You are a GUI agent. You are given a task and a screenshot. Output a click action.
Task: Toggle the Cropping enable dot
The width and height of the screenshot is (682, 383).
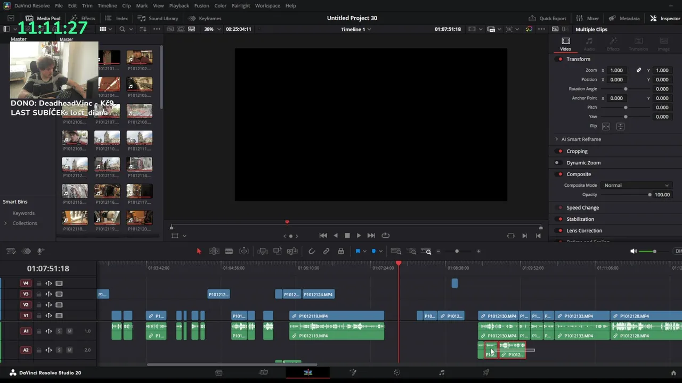560,151
